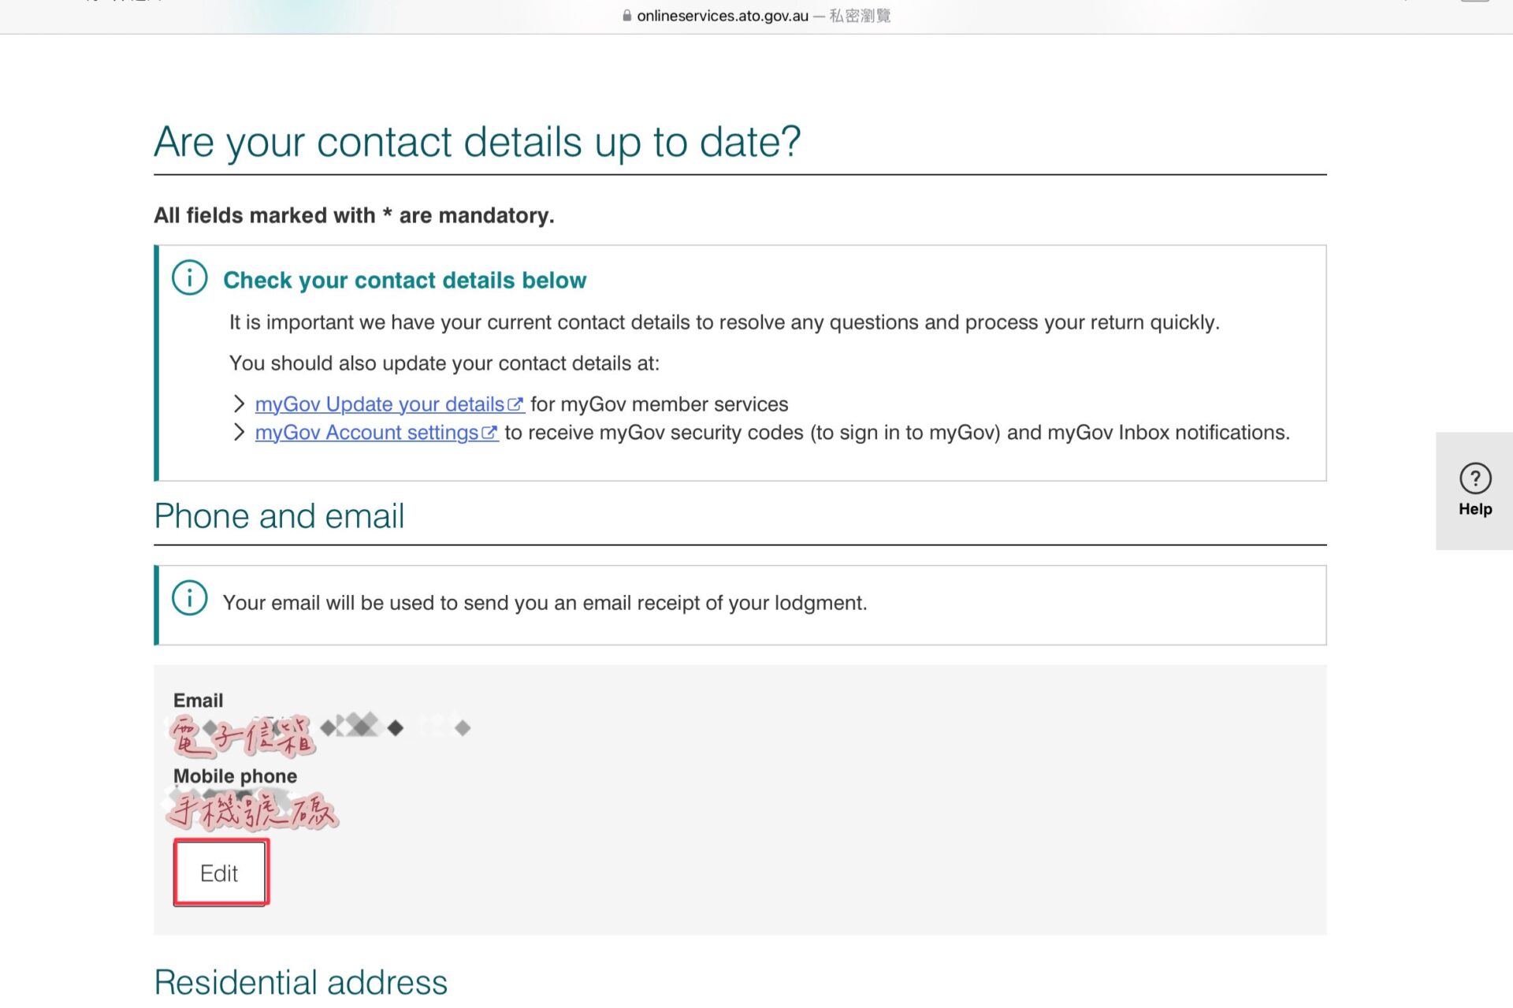Screen dimensions: 1513x1008
Task: Click the info icon beside 'Check your contact details below'
Action: (x=189, y=278)
